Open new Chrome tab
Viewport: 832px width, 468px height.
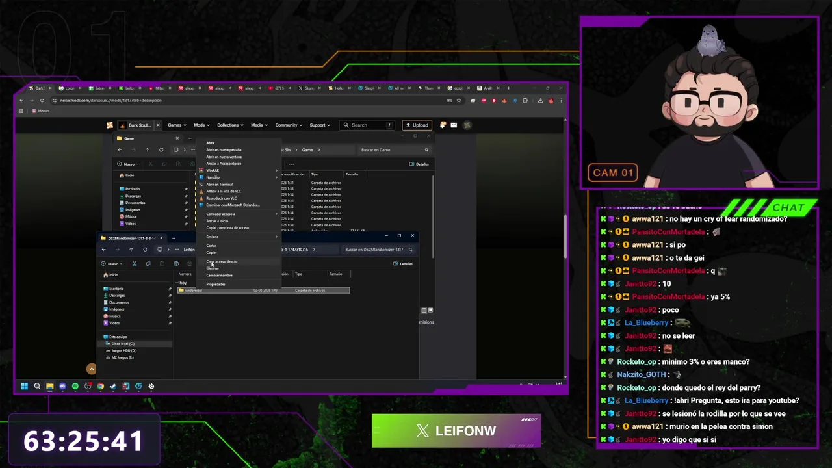tap(508, 88)
